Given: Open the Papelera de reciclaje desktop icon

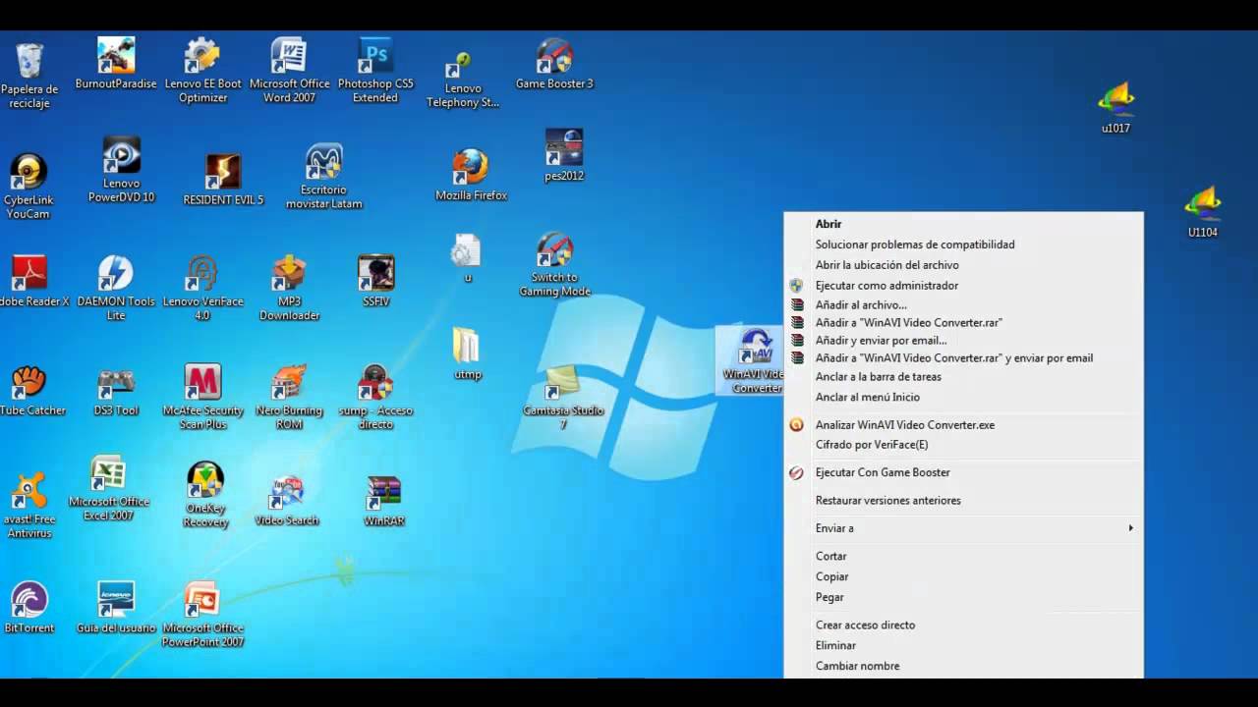Looking at the screenshot, I should click(29, 75).
